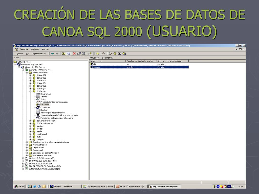Expand the dbCanoaFormacion database node
Screen dimensions: 259x194
click(30, 121)
